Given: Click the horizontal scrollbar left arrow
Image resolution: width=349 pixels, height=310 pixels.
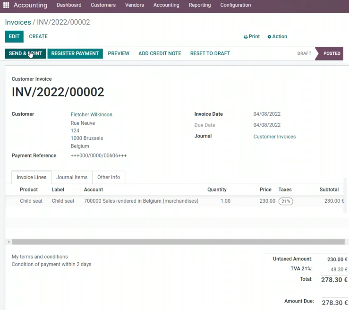Looking at the screenshot, I should coord(9,242).
